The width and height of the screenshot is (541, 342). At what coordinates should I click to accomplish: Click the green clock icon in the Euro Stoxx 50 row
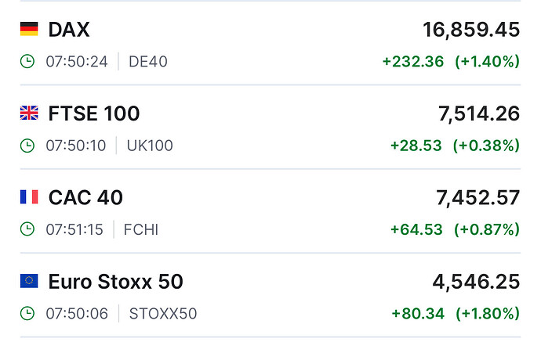[27, 314]
